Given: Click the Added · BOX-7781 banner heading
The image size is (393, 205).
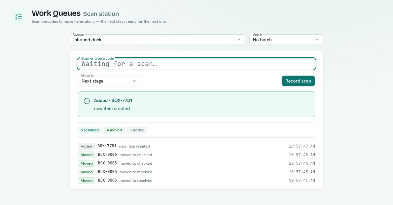Looking at the screenshot, I should click(113, 100).
